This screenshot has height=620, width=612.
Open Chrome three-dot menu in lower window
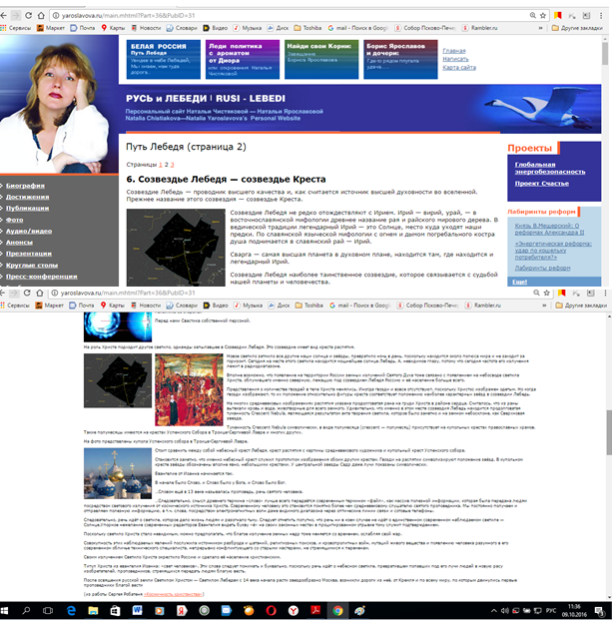605,293
